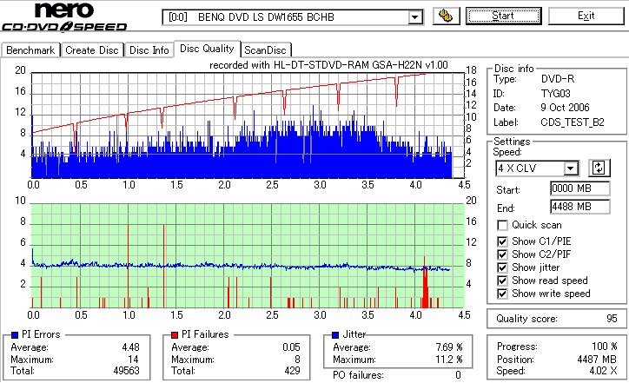Viewport: 629px width, 383px height.
Task: Click the PI Errors average 4.48
Action: pos(131,347)
